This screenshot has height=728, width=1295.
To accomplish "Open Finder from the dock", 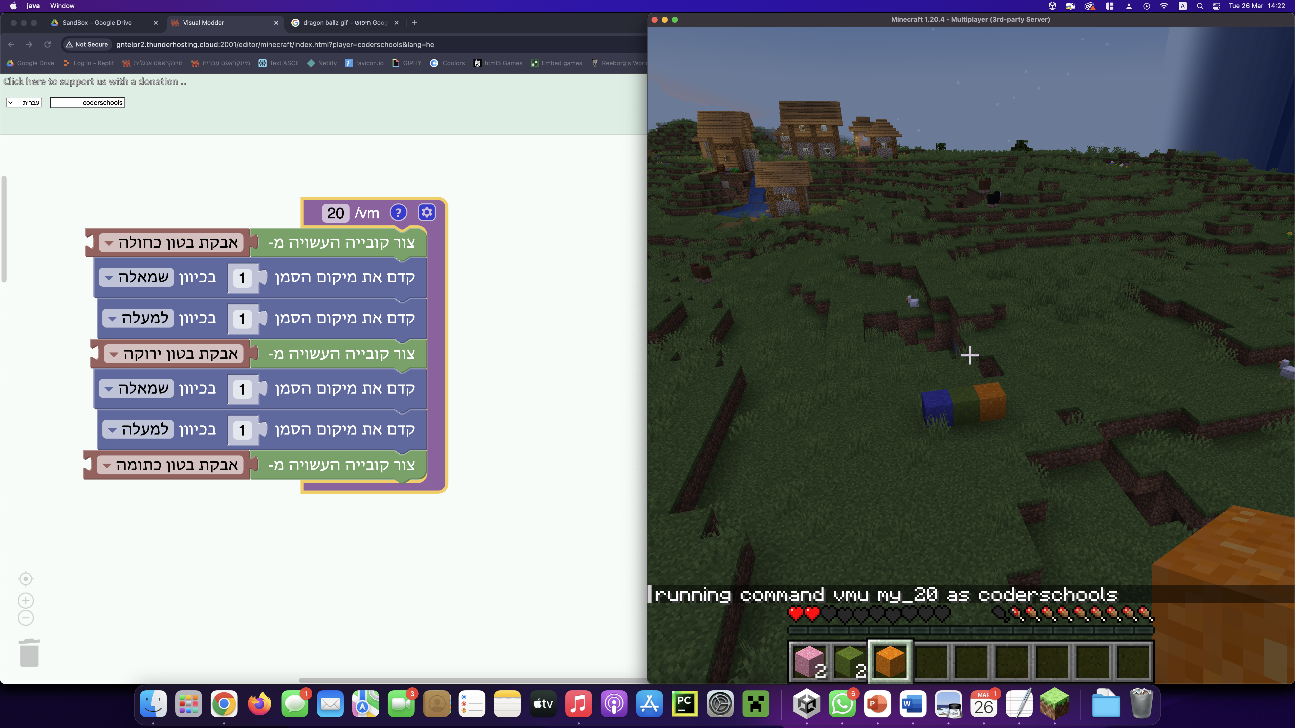I will pyautogui.click(x=153, y=704).
